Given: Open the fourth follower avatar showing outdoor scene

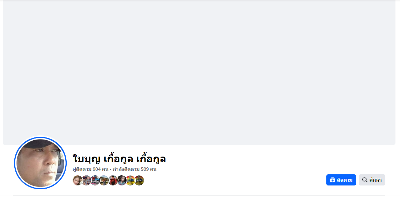Looking at the screenshot, I should point(104,181).
